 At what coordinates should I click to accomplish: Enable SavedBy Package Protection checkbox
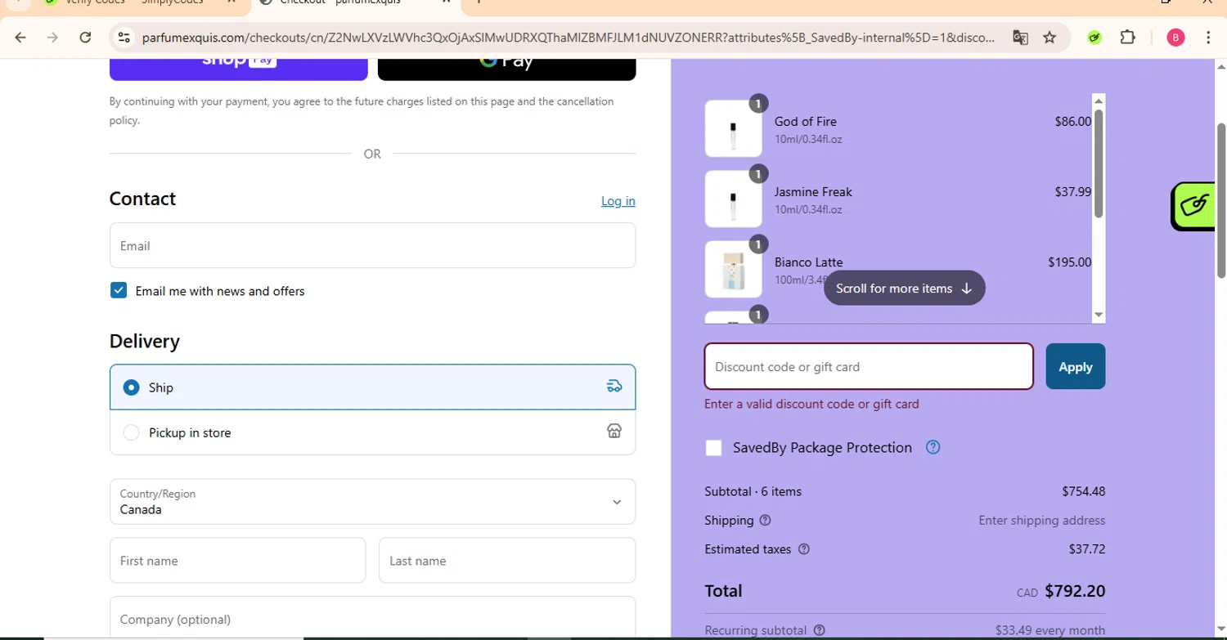[714, 447]
